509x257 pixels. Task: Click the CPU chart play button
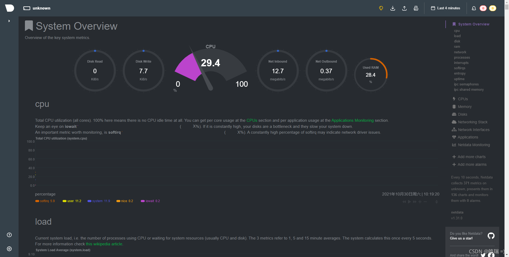tap(409, 202)
